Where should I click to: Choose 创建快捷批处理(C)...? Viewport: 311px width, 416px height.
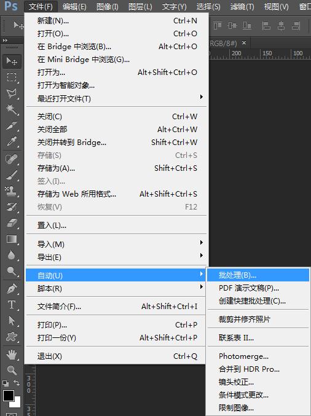[258, 301]
